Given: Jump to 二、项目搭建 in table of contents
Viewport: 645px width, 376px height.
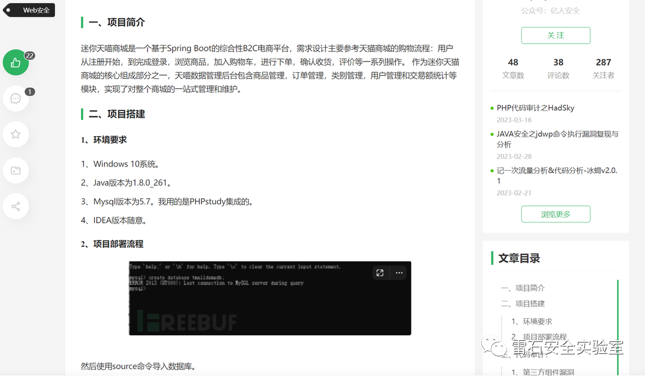Looking at the screenshot, I should pos(523,304).
